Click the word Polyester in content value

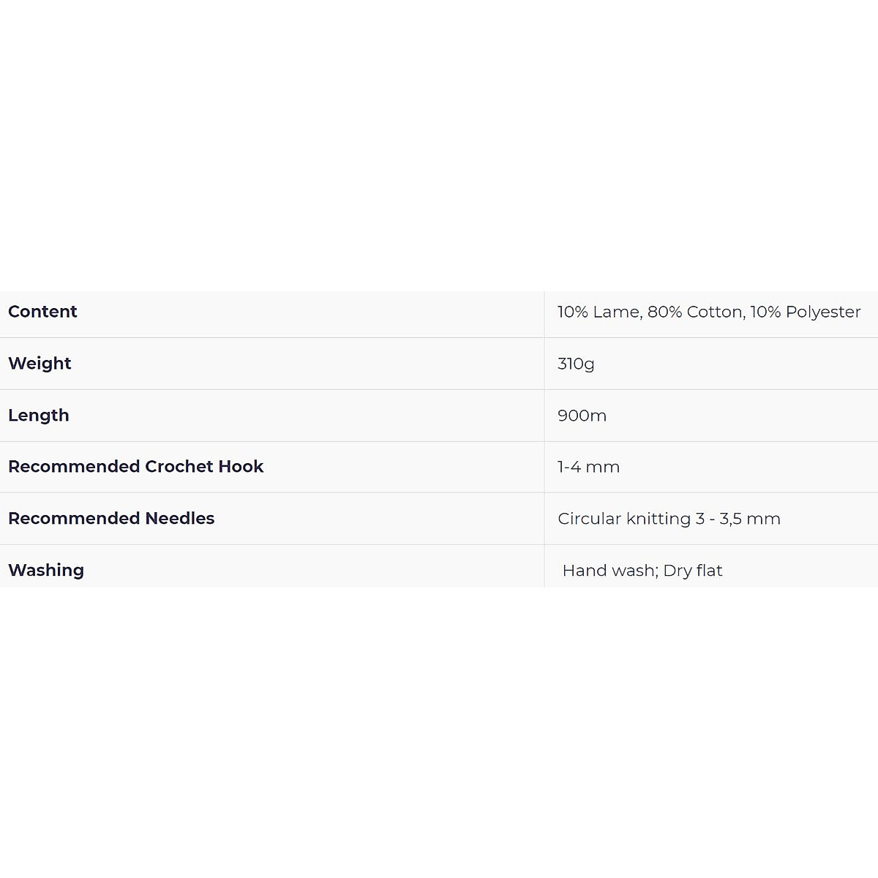(x=823, y=312)
